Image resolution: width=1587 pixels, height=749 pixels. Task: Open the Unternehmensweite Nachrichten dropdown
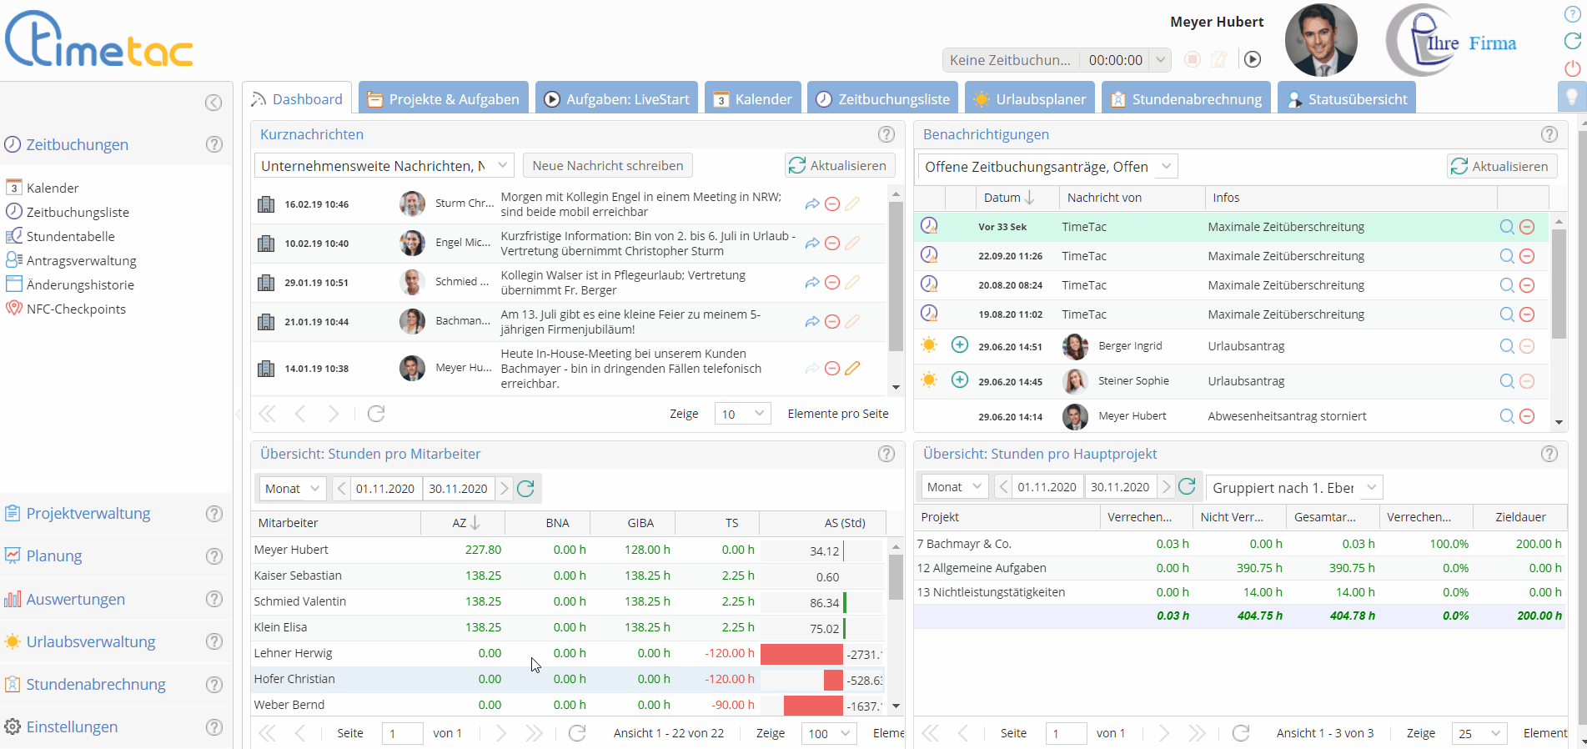coord(384,166)
